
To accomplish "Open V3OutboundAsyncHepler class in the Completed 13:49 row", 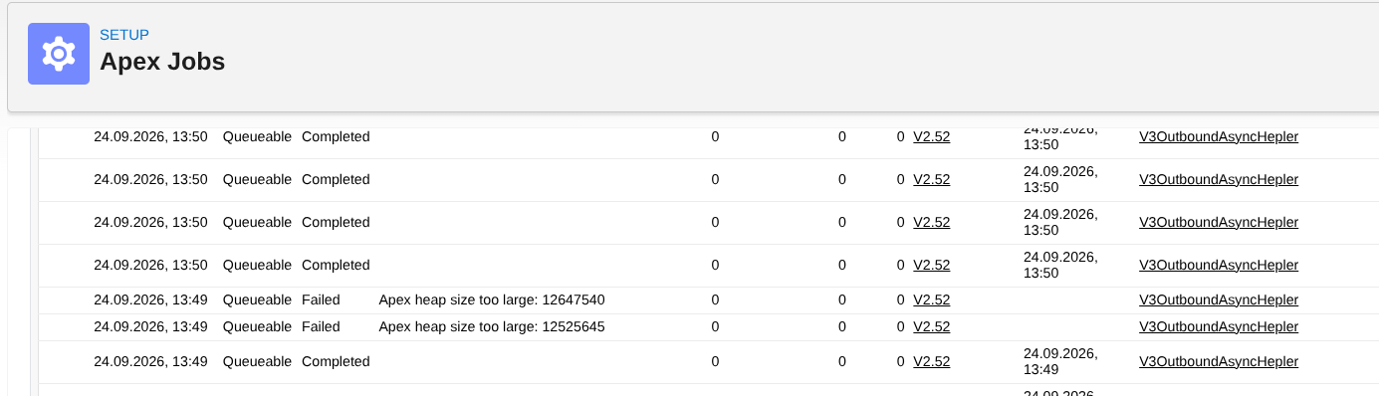I will [x=1219, y=361].
